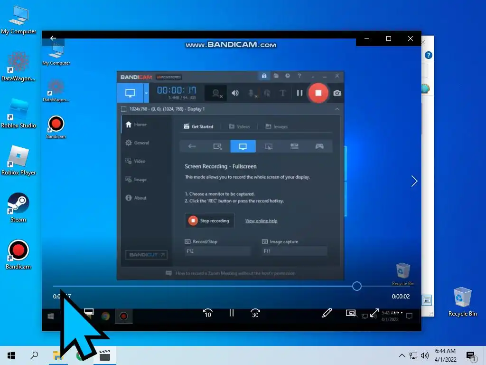Select the device recording mode icon
Image resolution: width=486 pixels, height=365 pixels.
294,146
